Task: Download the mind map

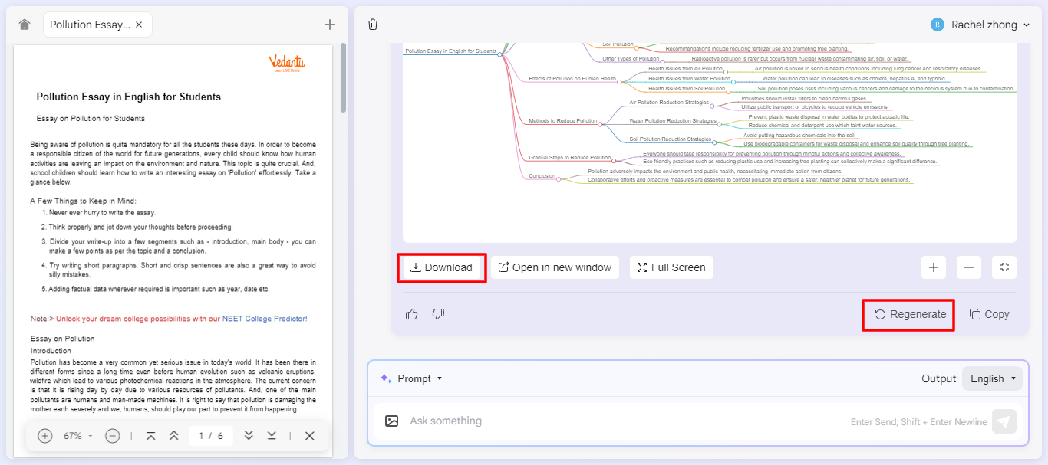Action: click(x=441, y=267)
